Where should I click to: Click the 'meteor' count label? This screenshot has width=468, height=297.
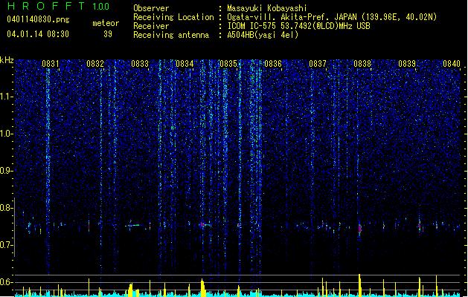pos(106,23)
